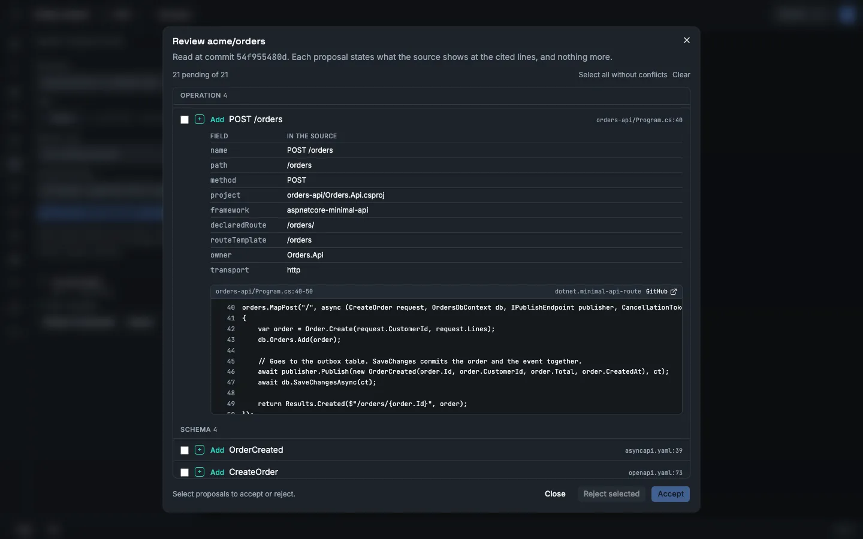Click the commit hash 54f955480d
Image resolution: width=863 pixels, height=539 pixels.
(x=262, y=57)
